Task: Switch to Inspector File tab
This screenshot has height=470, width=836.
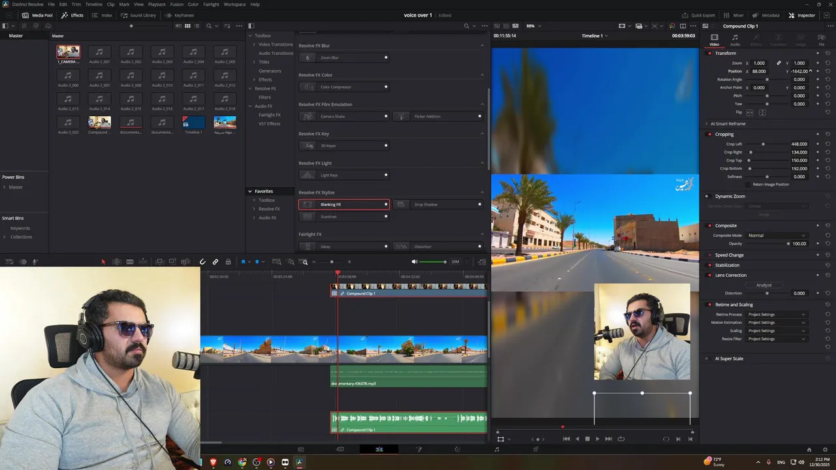Action: (822, 40)
